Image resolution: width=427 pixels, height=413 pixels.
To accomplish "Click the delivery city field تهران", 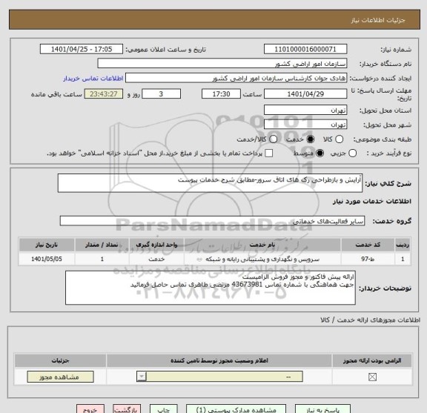I will pyautogui.click(x=305, y=125).
